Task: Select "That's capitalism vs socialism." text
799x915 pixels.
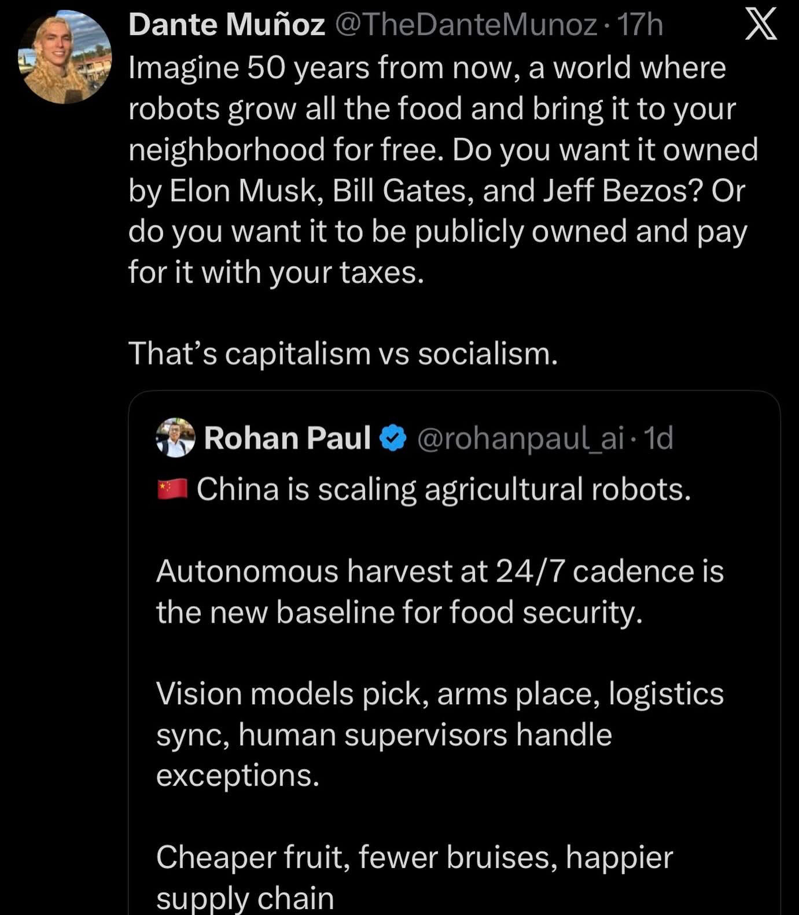Action: coord(343,353)
